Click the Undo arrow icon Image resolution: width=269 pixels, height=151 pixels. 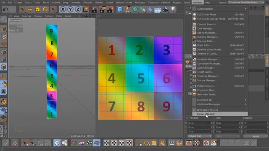coord(5,9)
